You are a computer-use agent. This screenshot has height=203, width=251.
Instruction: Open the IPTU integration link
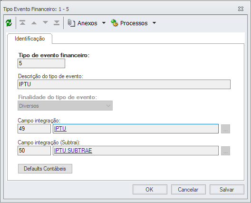pyautogui.click(x=60, y=129)
